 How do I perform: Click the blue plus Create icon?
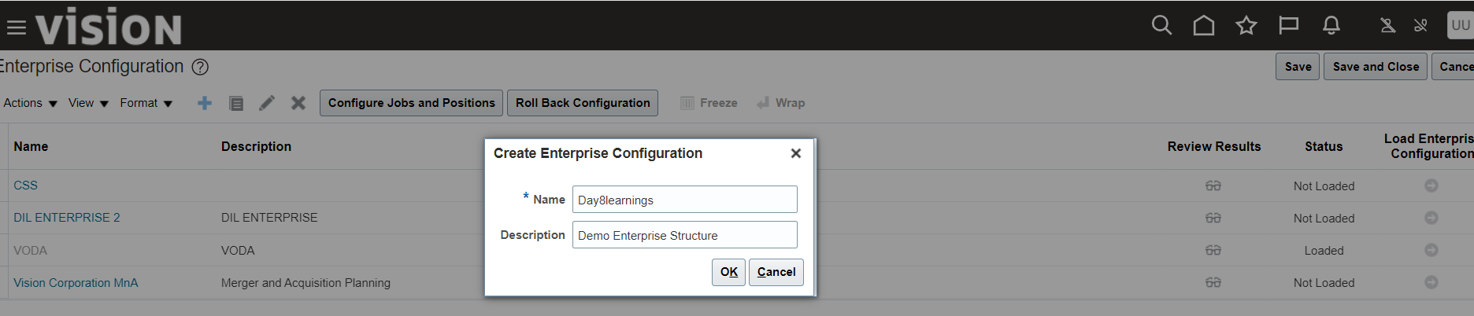(205, 103)
